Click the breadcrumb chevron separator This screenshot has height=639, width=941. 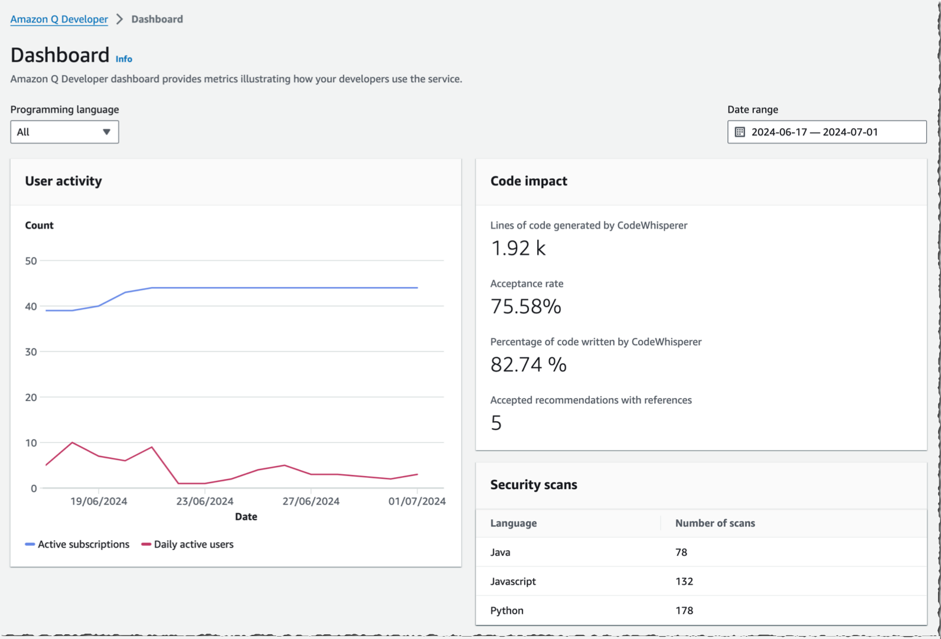click(119, 19)
